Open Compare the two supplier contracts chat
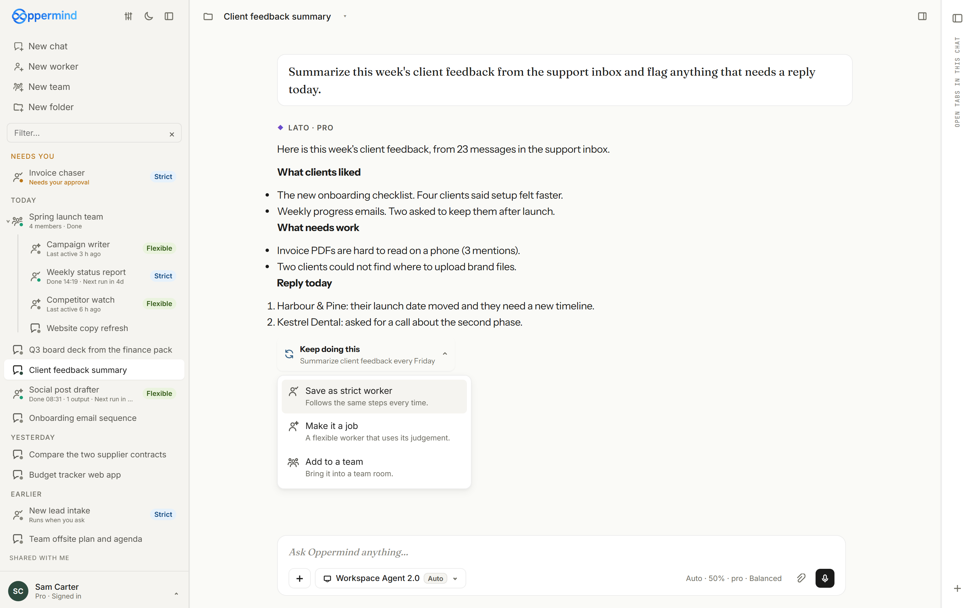 coord(94,454)
